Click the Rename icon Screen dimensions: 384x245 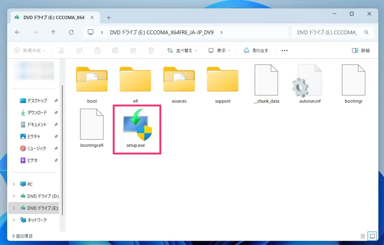point(115,51)
